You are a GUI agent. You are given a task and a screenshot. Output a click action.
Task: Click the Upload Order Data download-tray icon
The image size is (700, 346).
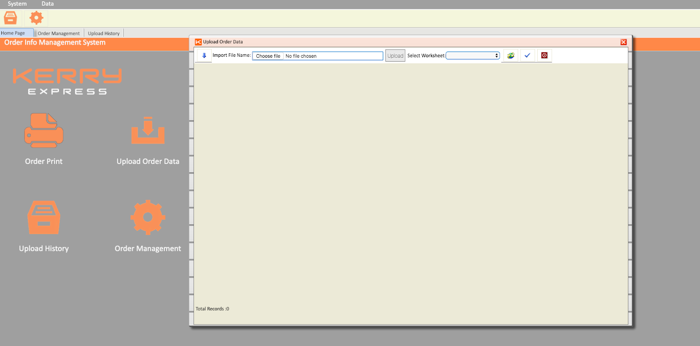148,130
